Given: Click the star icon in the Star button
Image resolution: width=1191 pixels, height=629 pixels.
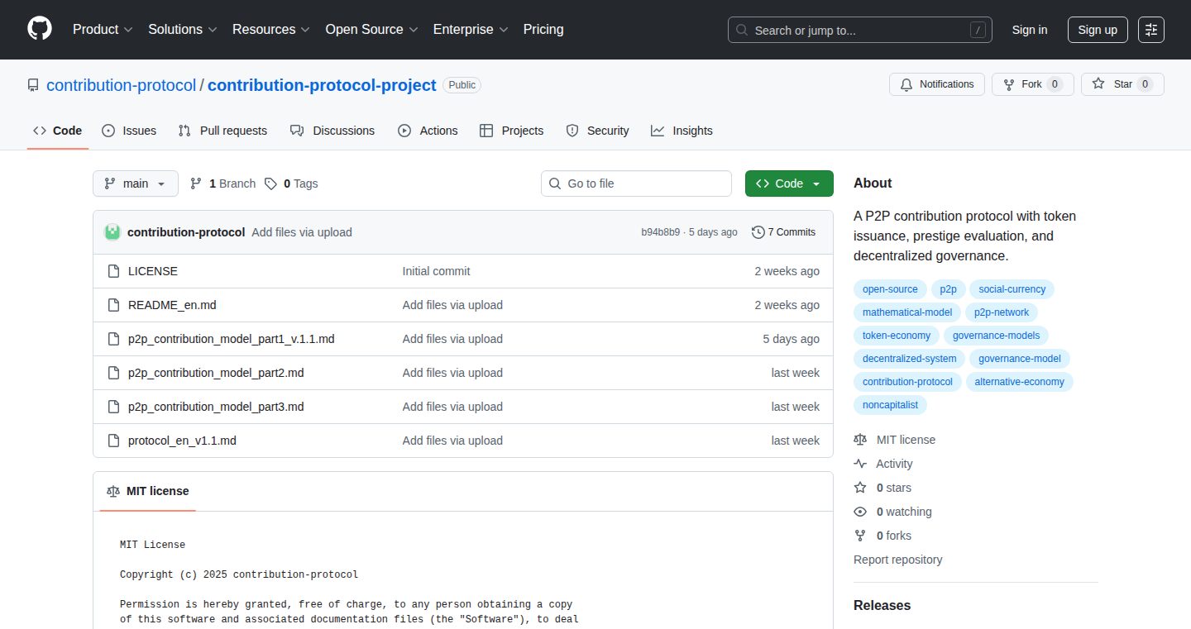Looking at the screenshot, I should click(x=1098, y=84).
